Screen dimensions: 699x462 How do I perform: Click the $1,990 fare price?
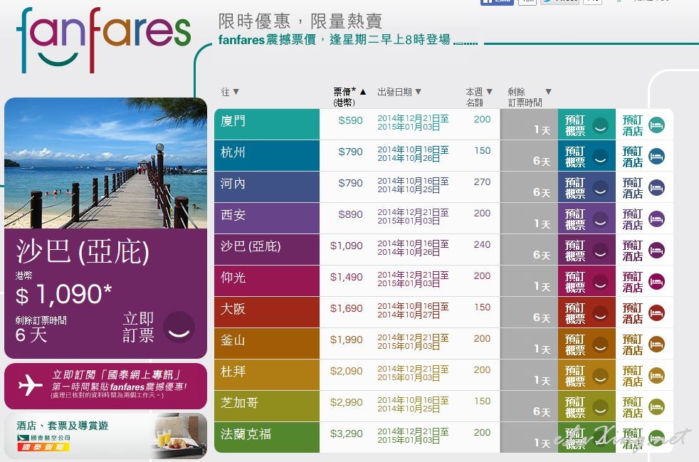[347, 340]
